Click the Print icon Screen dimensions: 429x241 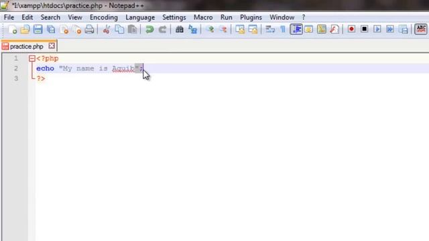pyautogui.click(x=89, y=29)
